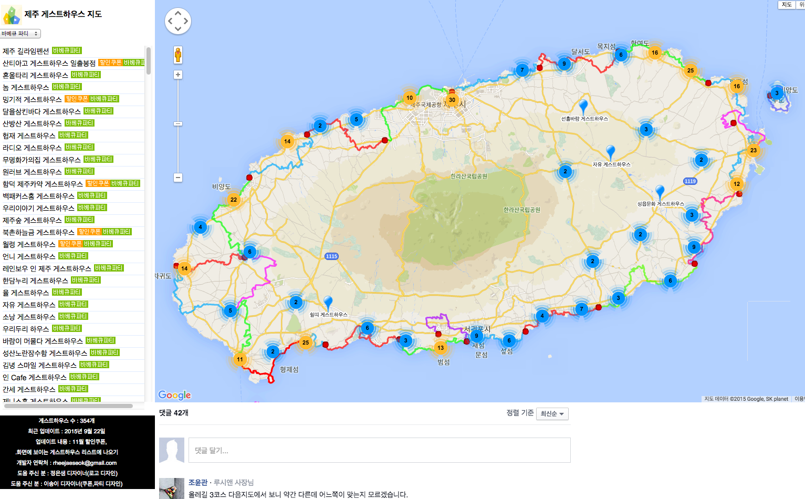Image resolution: width=805 pixels, height=499 pixels.
Task: Click the orange cluster marker numbered 30
Action: [452, 100]
